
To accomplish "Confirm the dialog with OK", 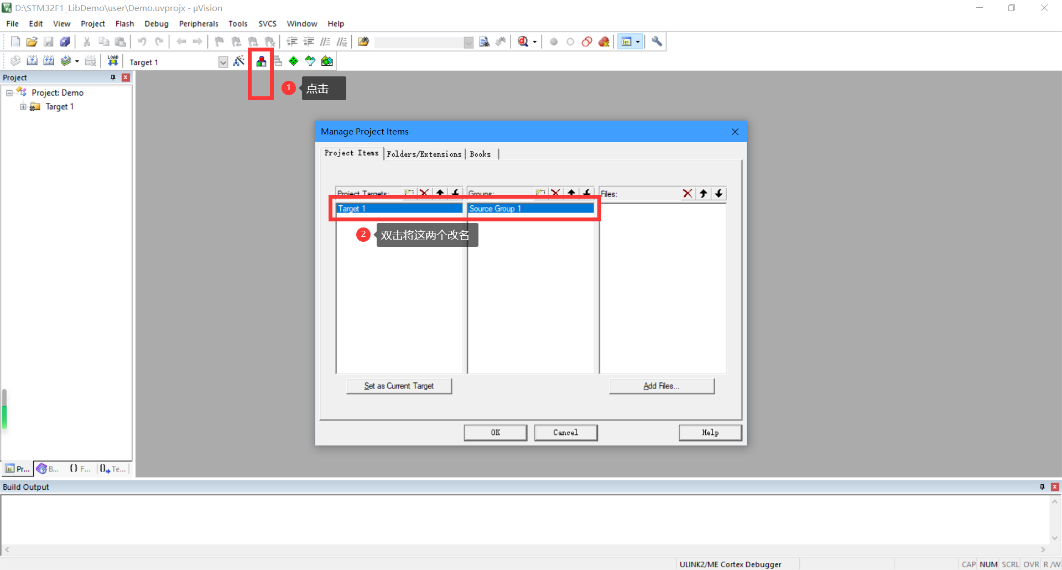I will pos(496,433).
